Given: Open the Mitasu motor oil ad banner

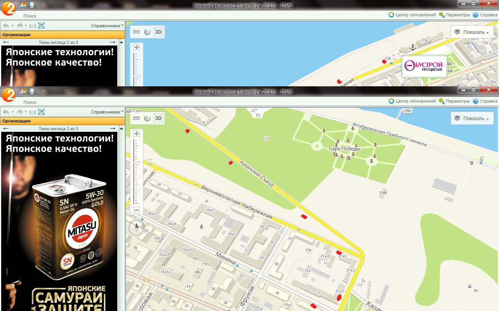Looking at the screenshot, I should tap(59, 222).
